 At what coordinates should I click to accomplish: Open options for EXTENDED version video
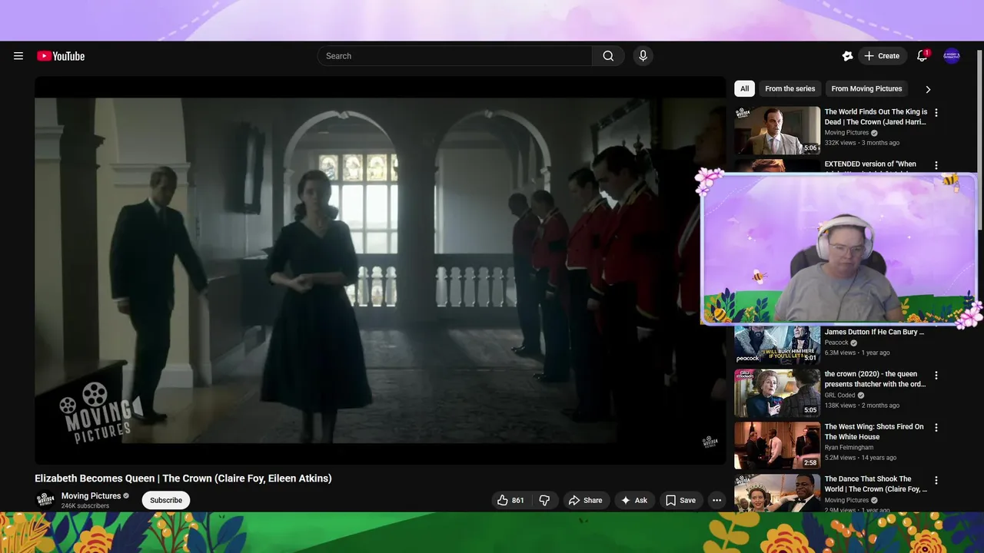coord(936,165)
